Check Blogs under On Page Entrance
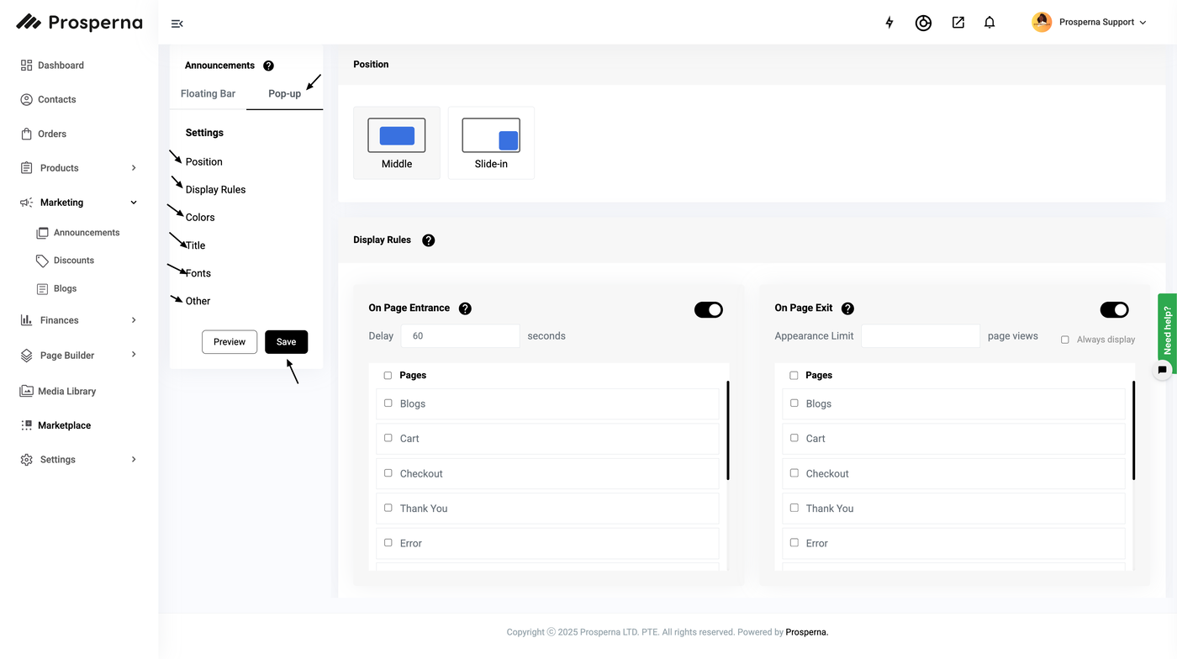This screenshot has height=659, width=1177. point(388,403)
